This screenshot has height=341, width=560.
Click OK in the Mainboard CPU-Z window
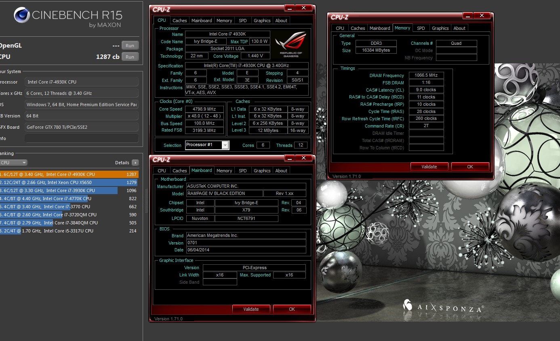[292, 309]
